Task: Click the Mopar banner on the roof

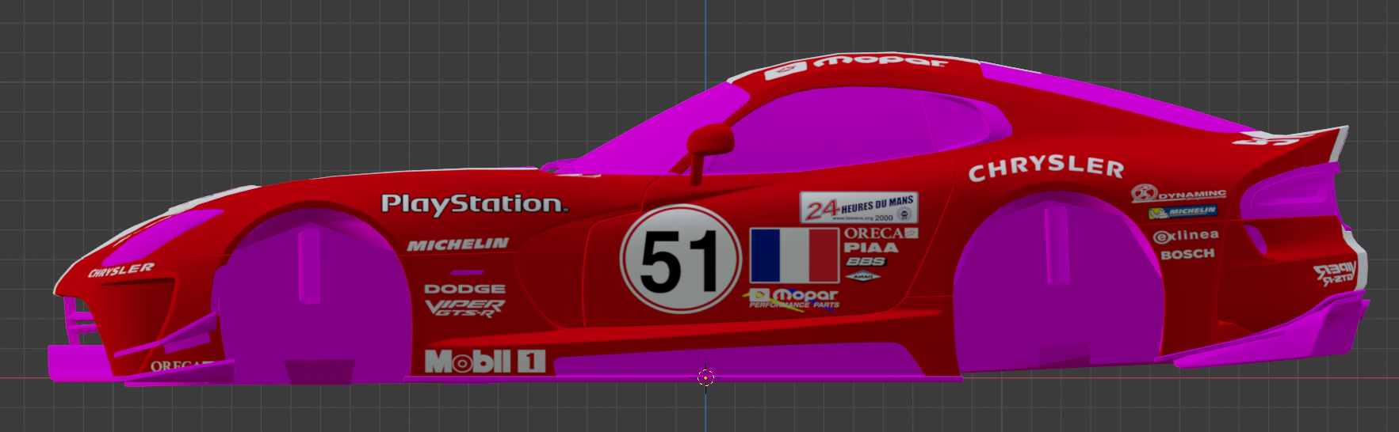Action: [857, 65]
